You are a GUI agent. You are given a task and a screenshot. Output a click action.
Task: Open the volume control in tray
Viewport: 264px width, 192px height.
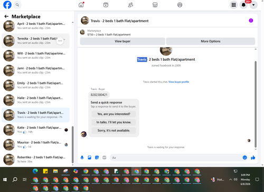pyautogui.click(x=235, y=179)
